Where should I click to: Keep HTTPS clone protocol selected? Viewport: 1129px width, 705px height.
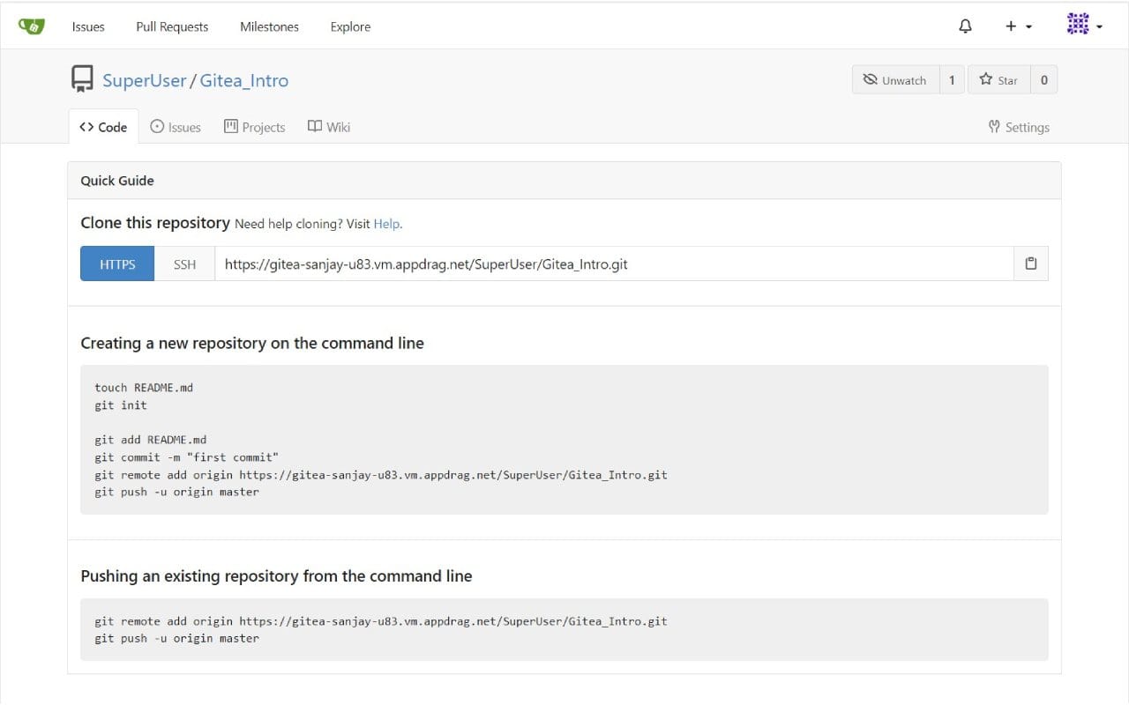(116, 263)
